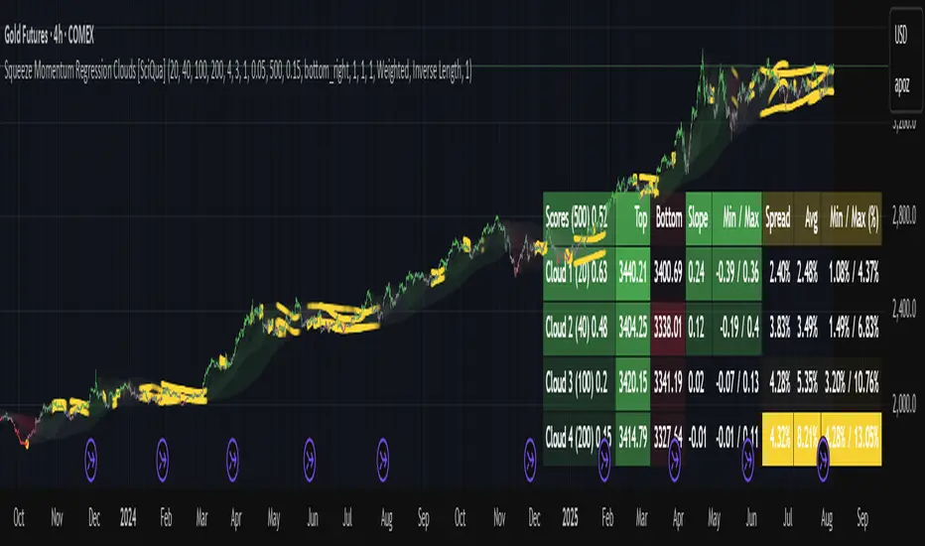Image resolution: width=925 pixels, height=546 pixels.
Task: Click the Spread column header
Action: tap(777, 219)
